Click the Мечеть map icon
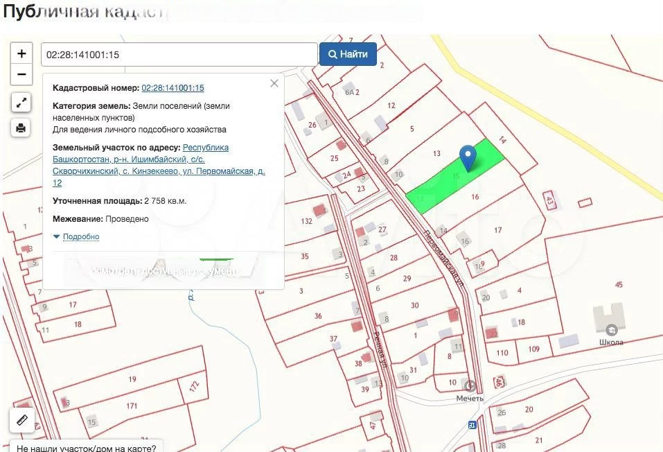 (470, 385)
